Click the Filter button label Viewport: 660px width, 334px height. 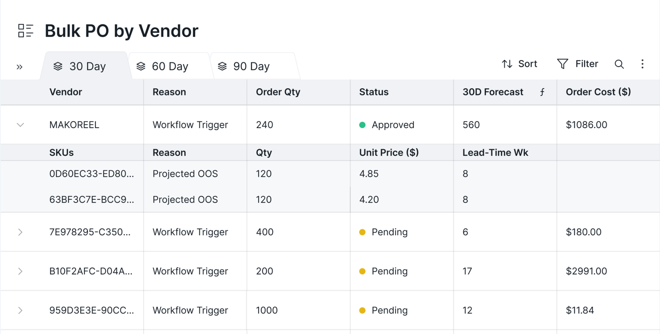(x=587, y=64)
